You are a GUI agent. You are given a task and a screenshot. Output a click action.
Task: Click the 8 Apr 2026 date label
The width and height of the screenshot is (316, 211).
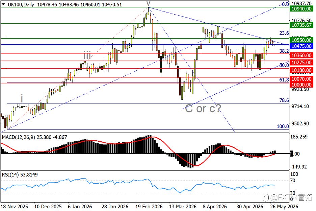215,207
